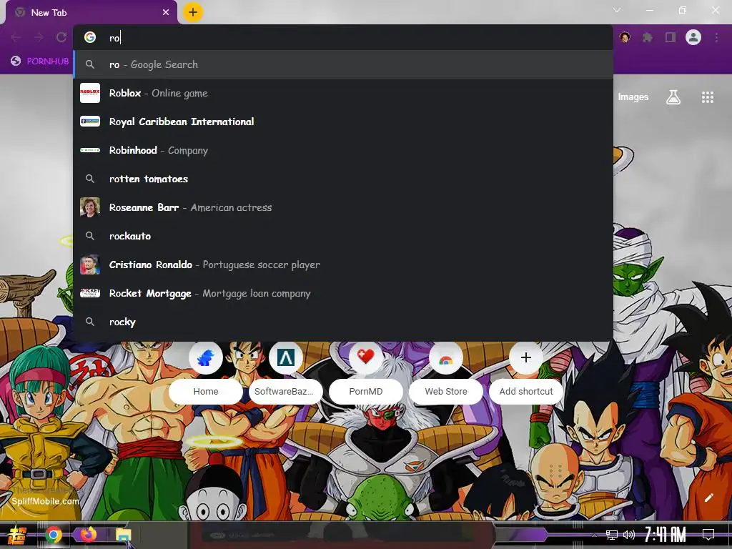
Task: Open the Images link on new tab page
Action: [633, 97]
